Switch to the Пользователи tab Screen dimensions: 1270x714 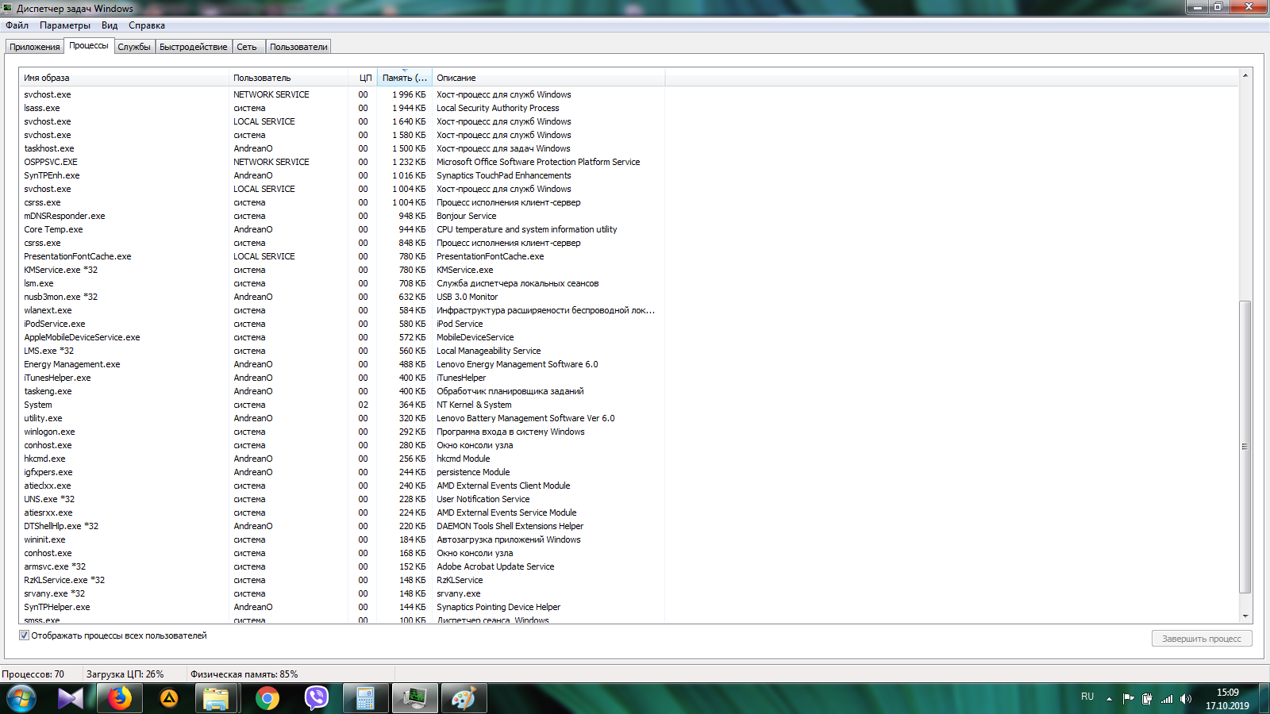298,47
